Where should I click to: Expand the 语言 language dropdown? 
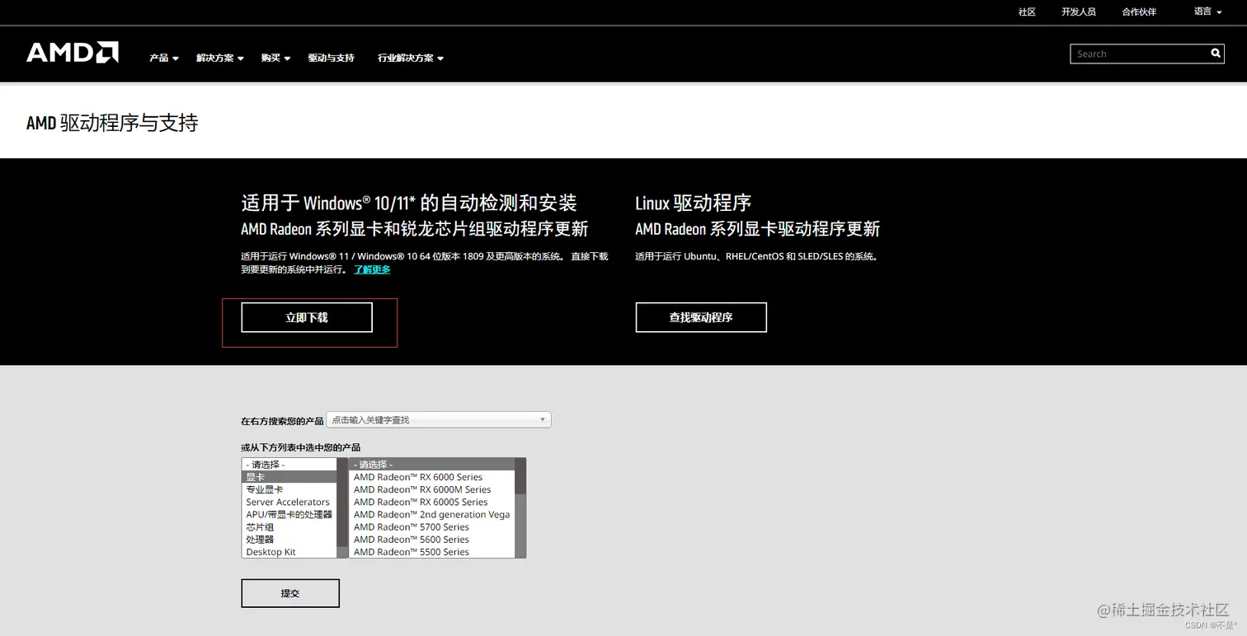[1207, 12]
